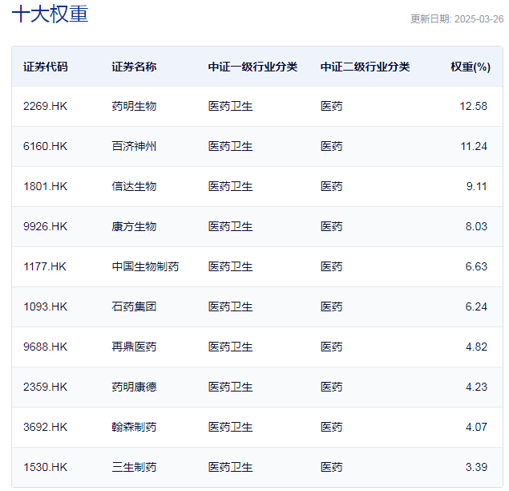Click the 中证二级行业分类 column header
Viewport: 509px width, 491px height.
(366, 67)
